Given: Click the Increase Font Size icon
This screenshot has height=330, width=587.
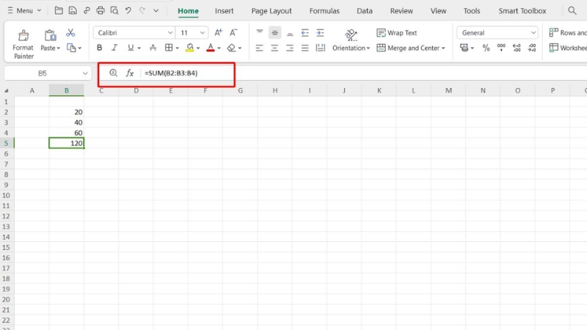Looking at the screenshot, I should (218, 33).
